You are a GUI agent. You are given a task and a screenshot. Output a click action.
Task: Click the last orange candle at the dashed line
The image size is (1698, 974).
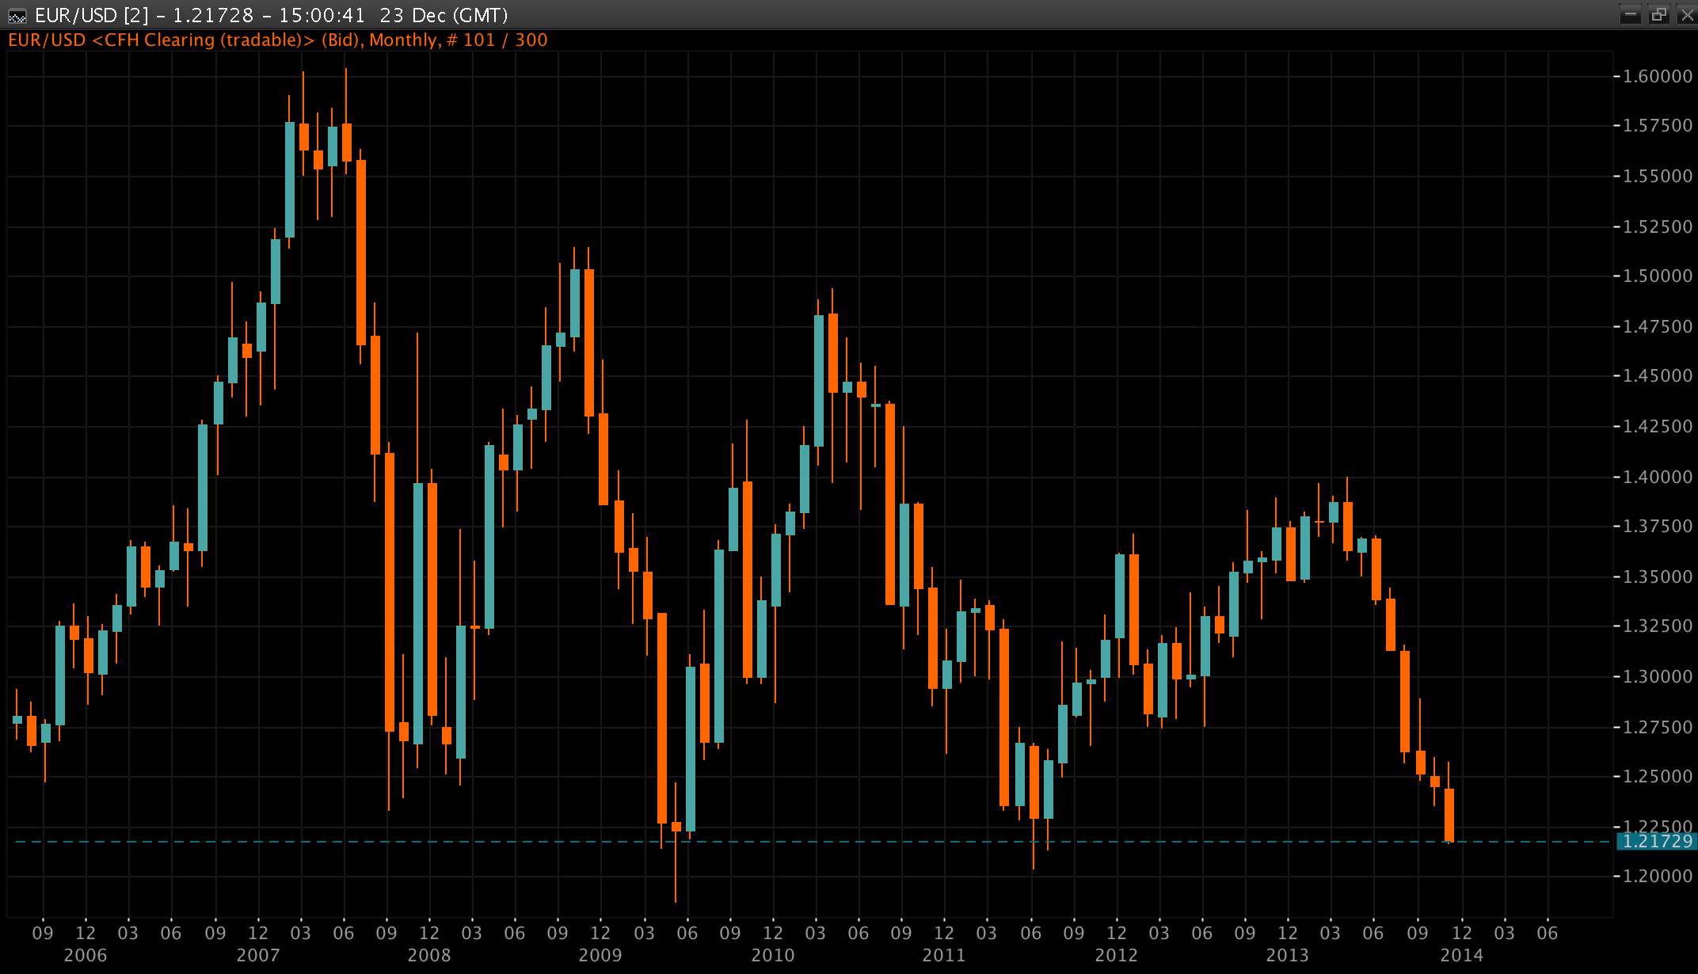pos(1449,814)
